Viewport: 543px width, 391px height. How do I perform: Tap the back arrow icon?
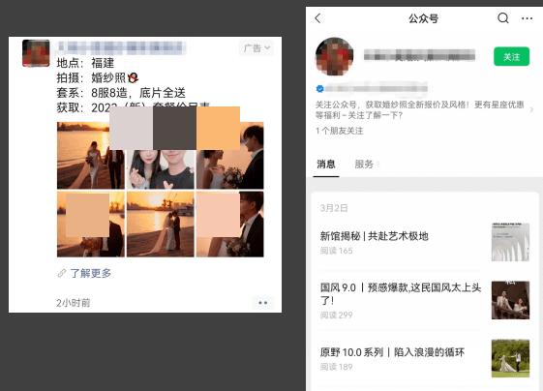click(x=317, y=18)
